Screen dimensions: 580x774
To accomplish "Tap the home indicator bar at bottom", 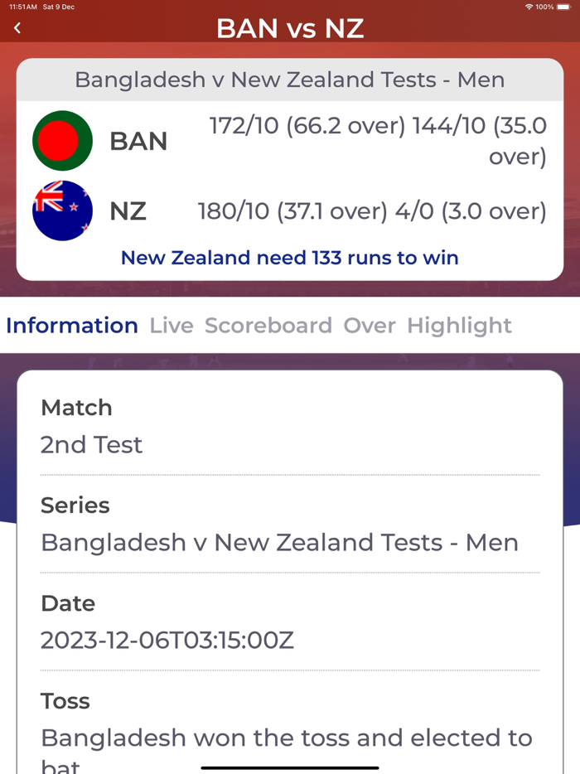I will click(x=289, y=767).
